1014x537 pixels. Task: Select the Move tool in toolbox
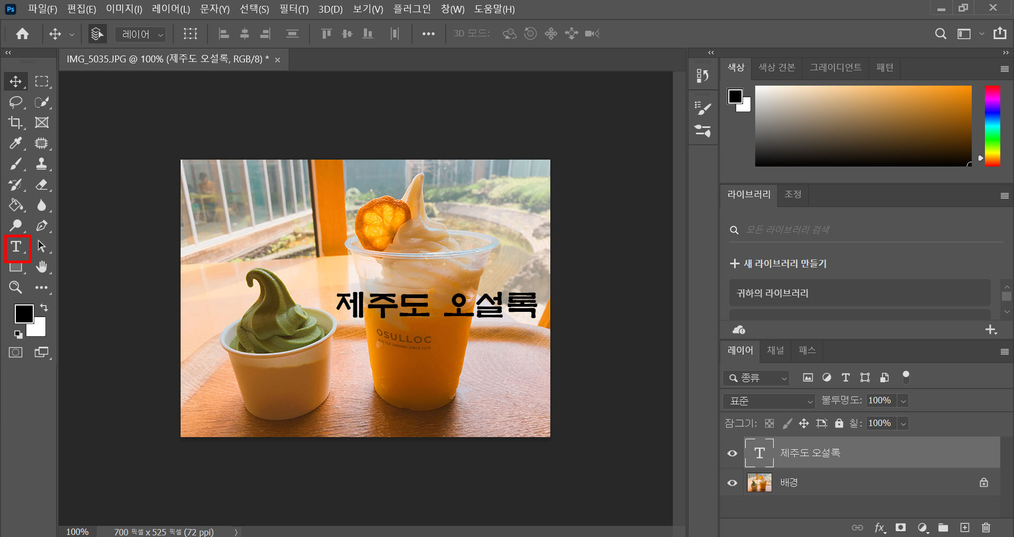(x=16, y=81)
